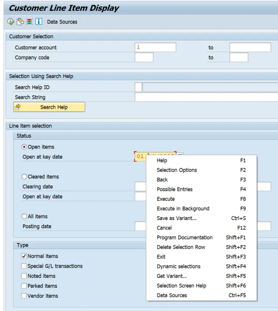Select the Cleared items radio button
The image size is (278, 311).
click(25, 177)
